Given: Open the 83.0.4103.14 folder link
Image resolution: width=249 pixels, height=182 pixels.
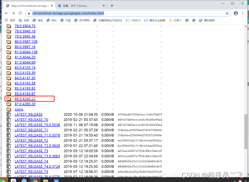Looking at the screenshot, I should pos(25,68).
